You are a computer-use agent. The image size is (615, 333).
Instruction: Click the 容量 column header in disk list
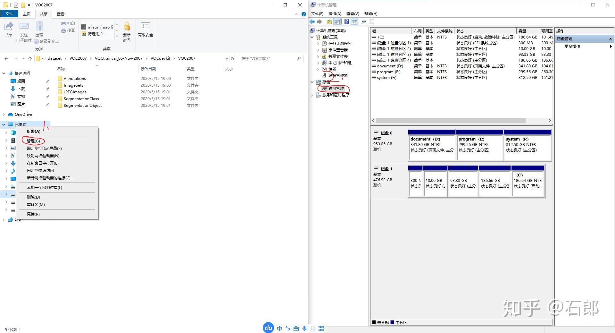(528, 31)
